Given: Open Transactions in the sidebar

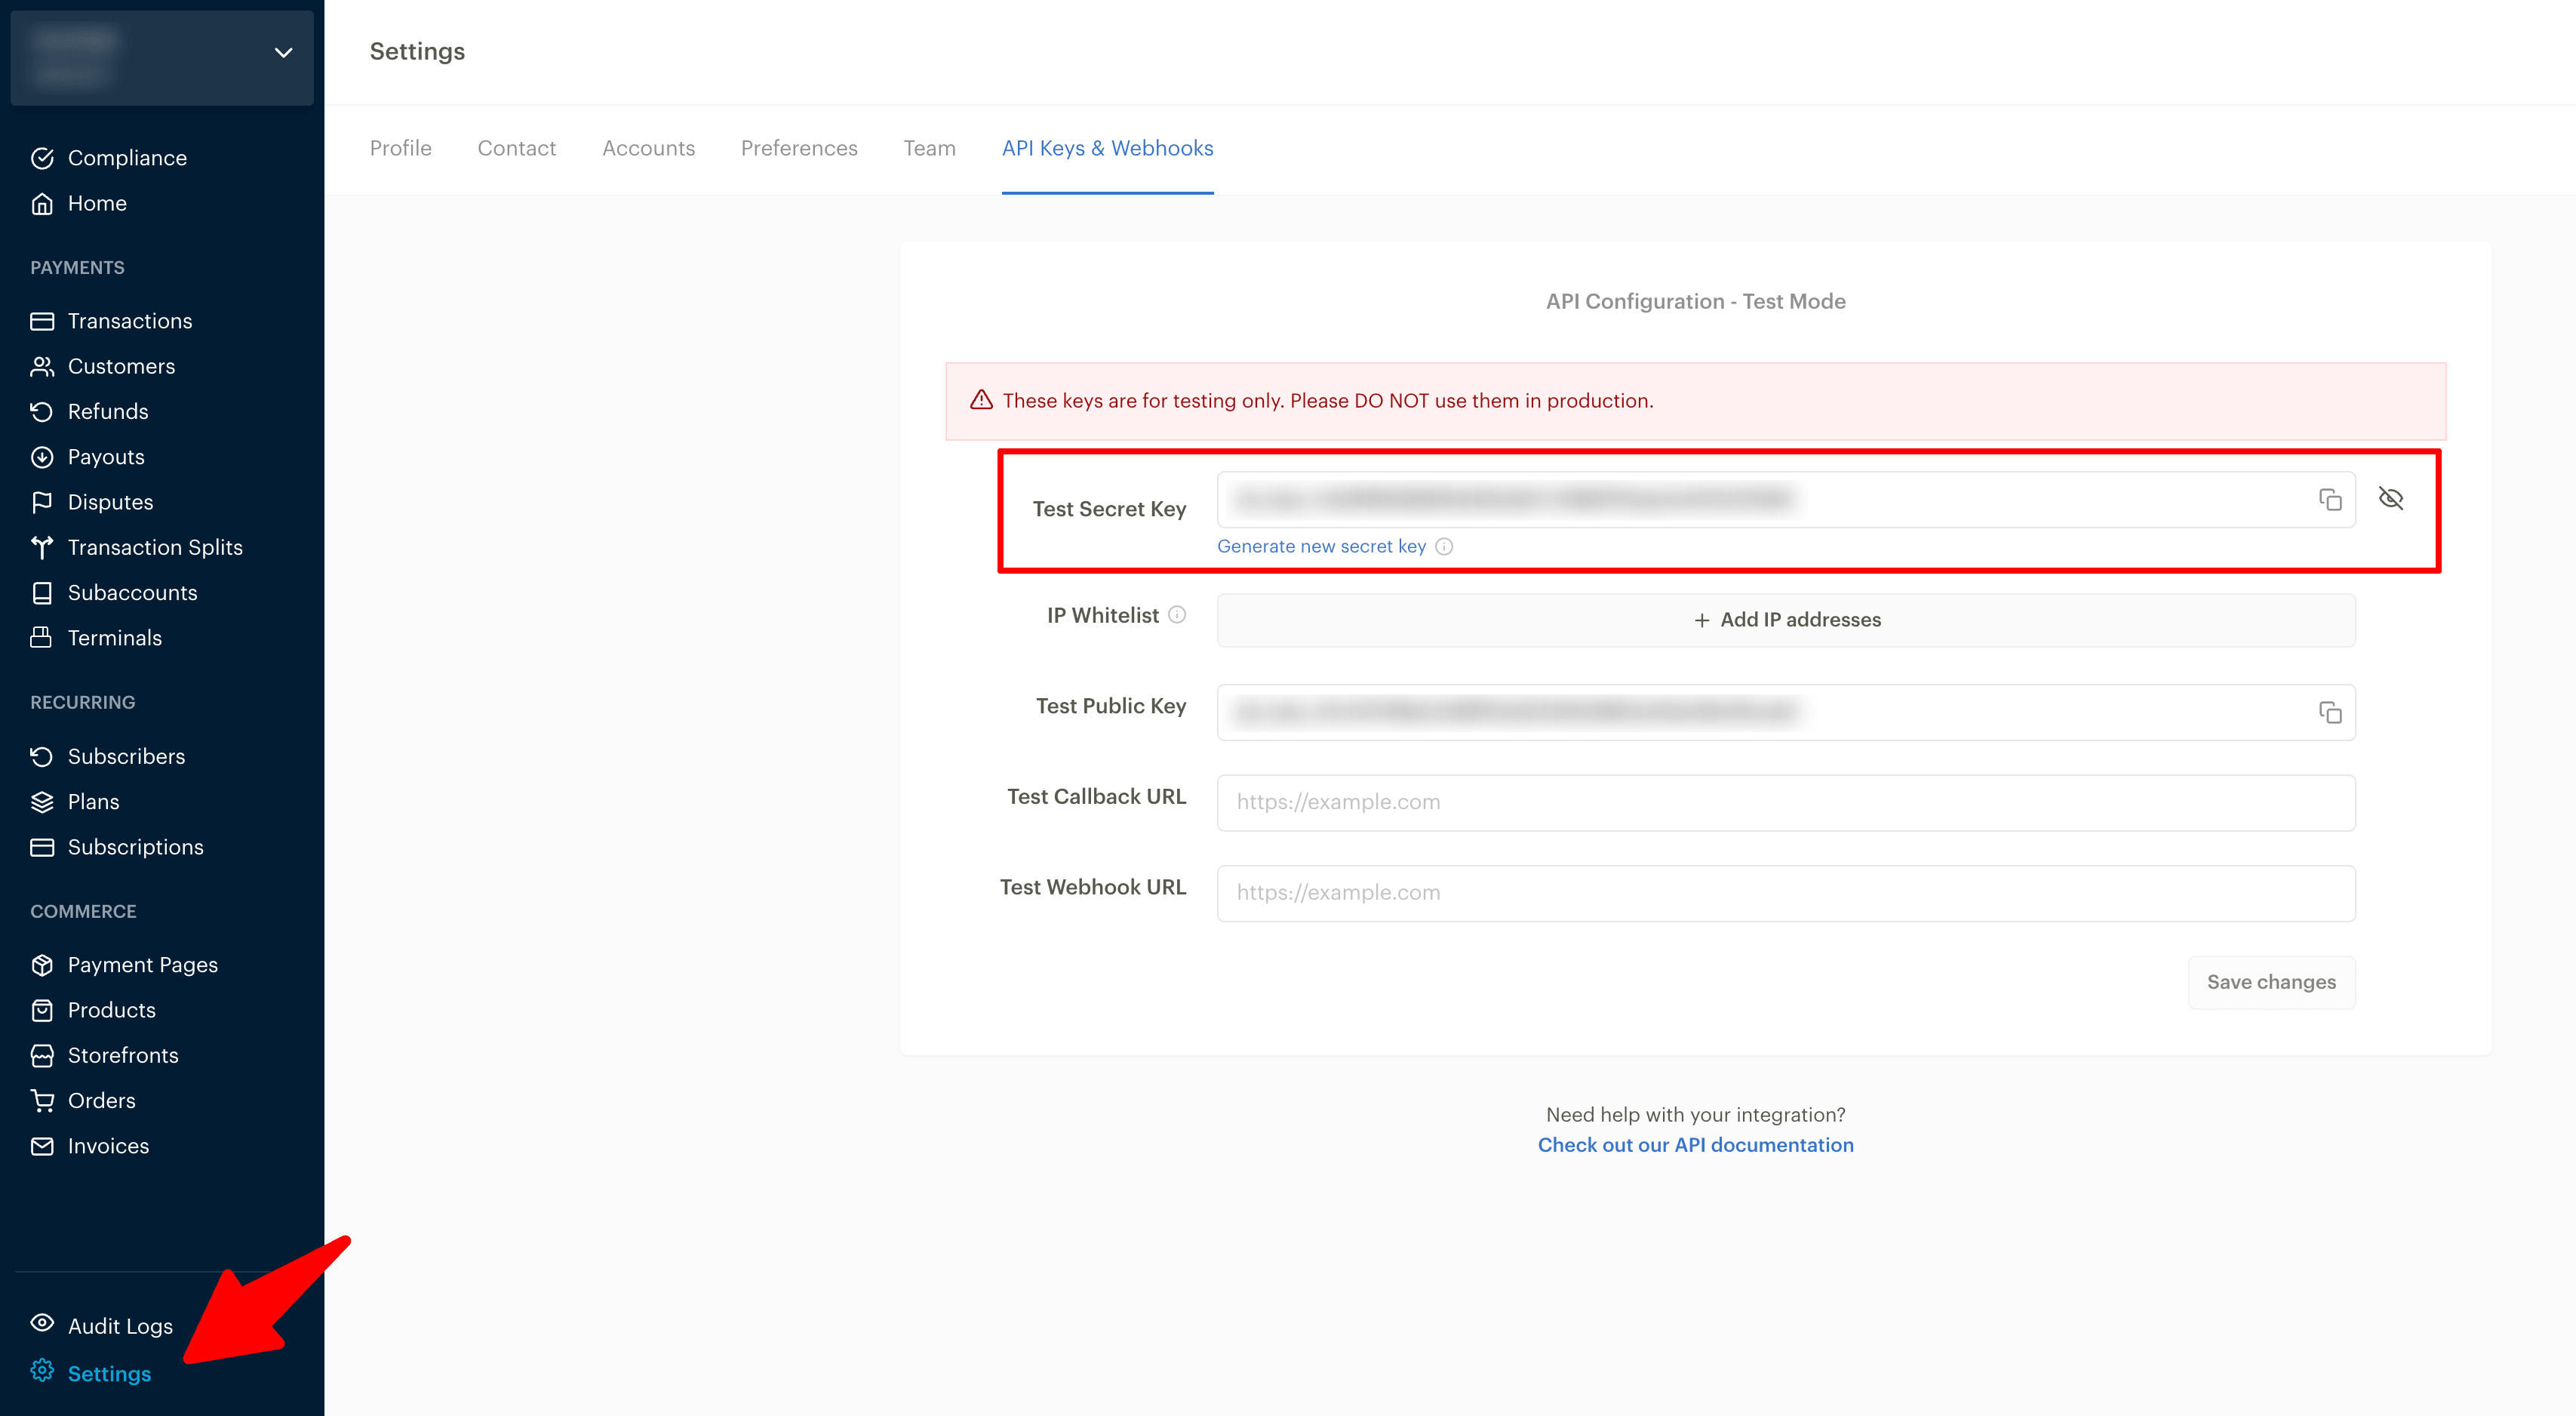Looking at the screenshot, I should tap(130, 321).
